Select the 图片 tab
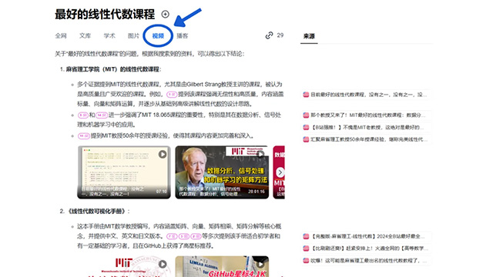 [x=133, y=36]
